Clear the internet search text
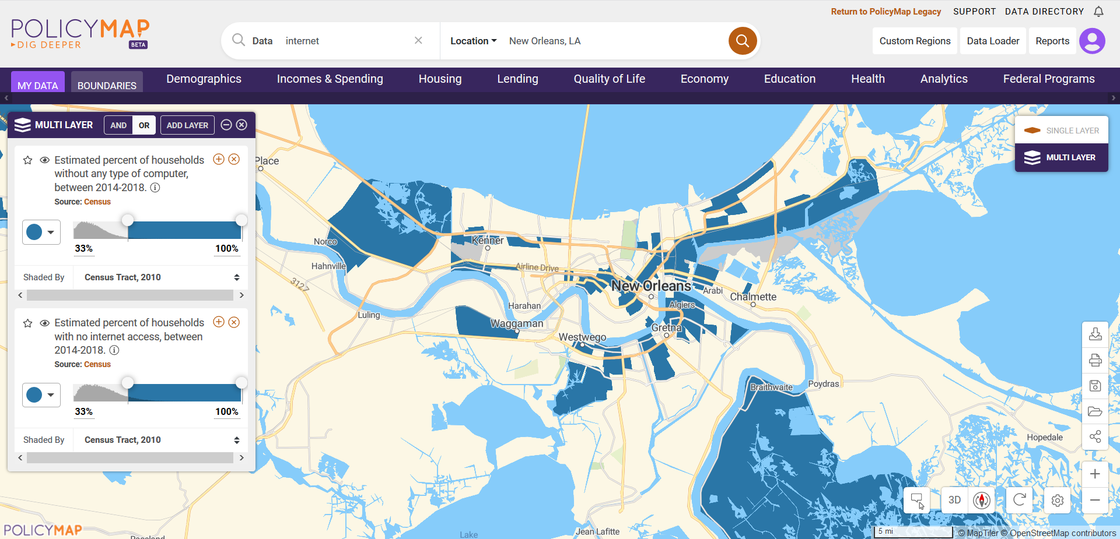This screenshot has width=1120, height=539. pos(418,40)
